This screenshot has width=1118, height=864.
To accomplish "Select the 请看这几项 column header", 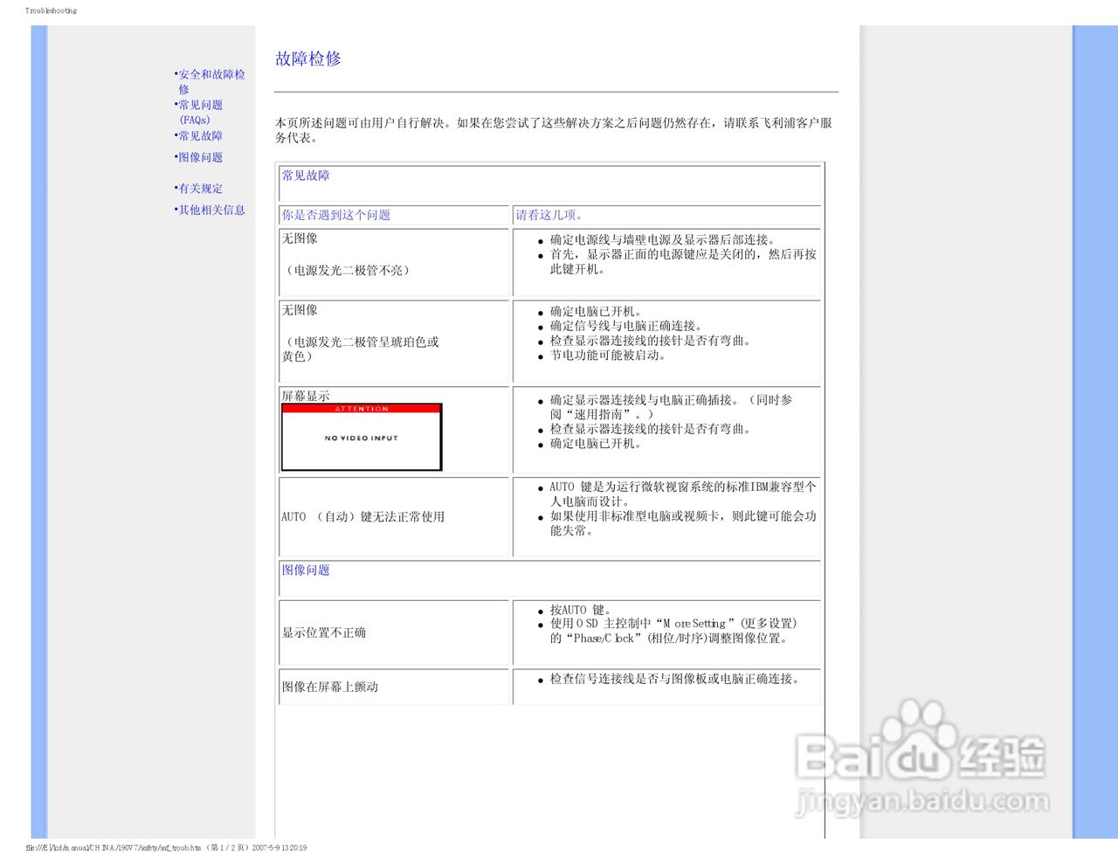I will [546, 216].
